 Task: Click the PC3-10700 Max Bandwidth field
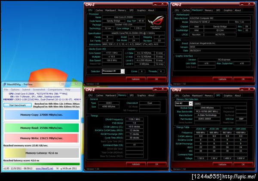pyautogui.click(x=207, y=112)
